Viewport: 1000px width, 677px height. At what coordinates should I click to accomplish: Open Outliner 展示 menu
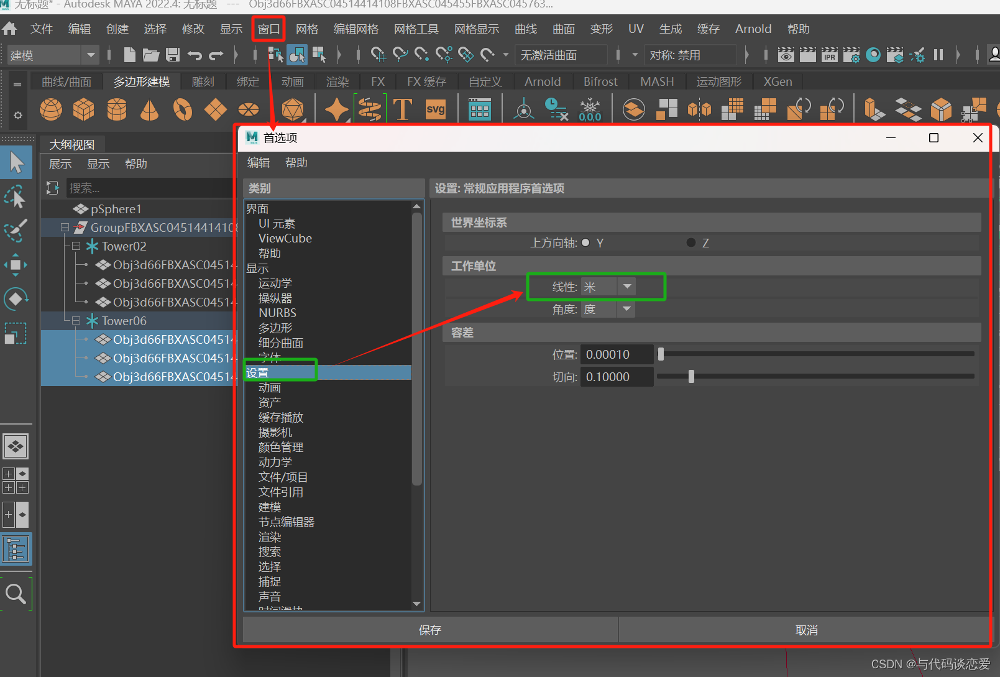(60, 164)
